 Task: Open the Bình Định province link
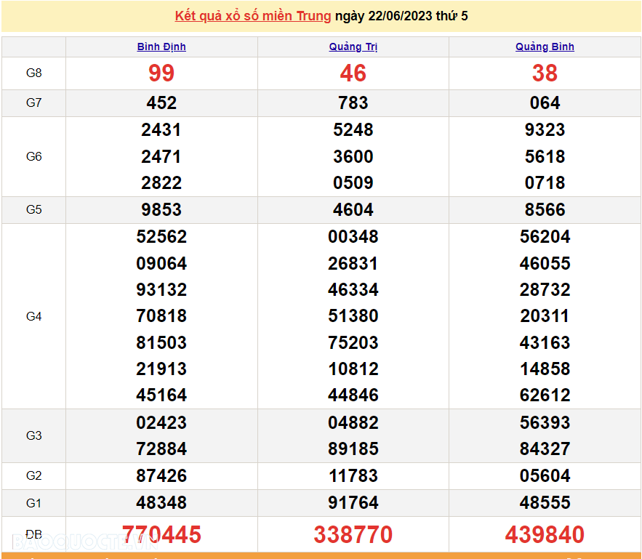[x=161, y=47]
